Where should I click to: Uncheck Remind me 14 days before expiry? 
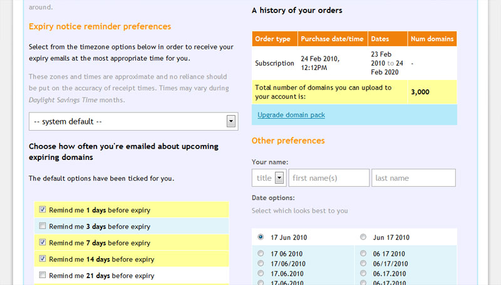tap(43, 259)
